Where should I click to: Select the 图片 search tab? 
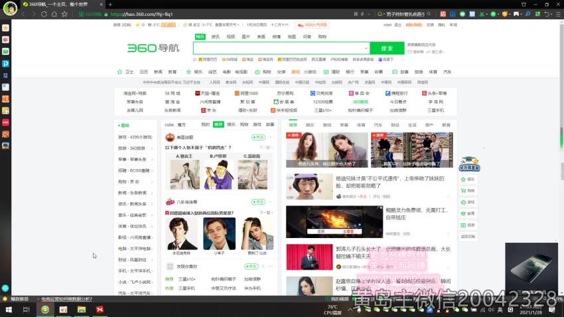tap(246, 36)
